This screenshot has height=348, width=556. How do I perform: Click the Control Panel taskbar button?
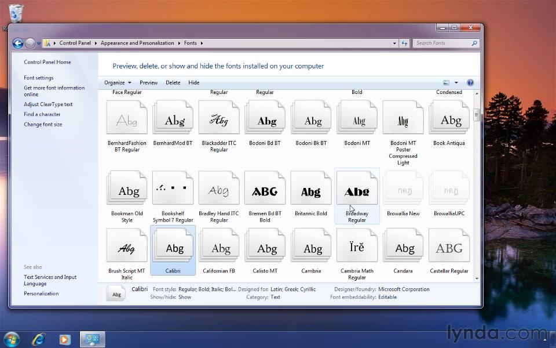tap(92, 339)
